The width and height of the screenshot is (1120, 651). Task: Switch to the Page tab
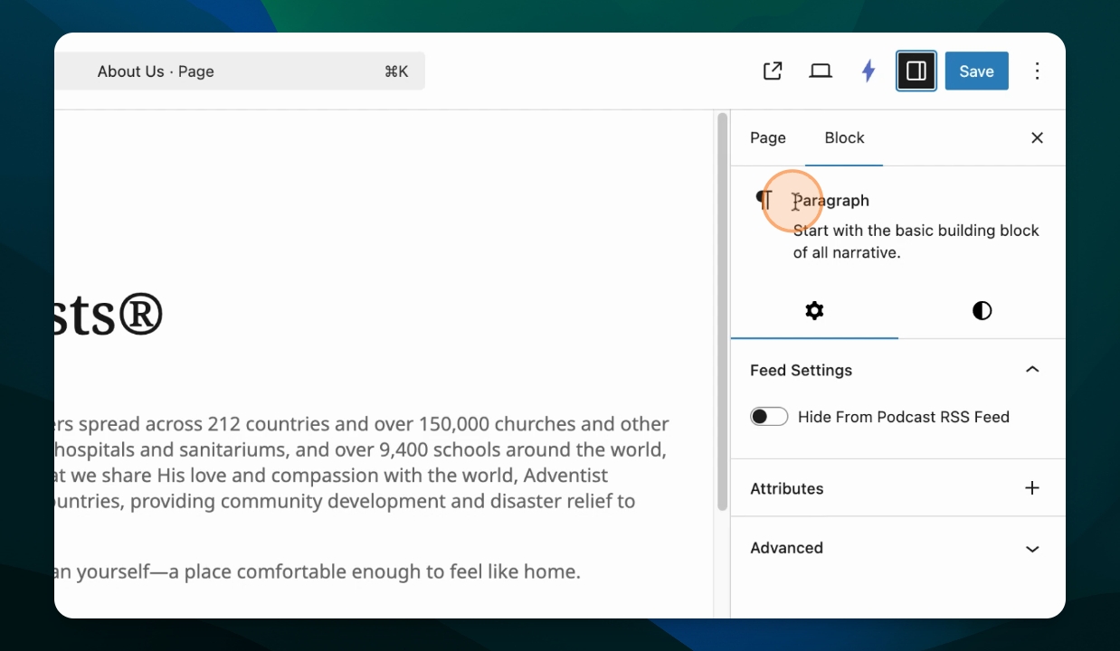pos(768,137)
